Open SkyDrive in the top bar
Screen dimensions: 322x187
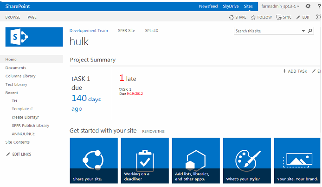coord(231,7)
